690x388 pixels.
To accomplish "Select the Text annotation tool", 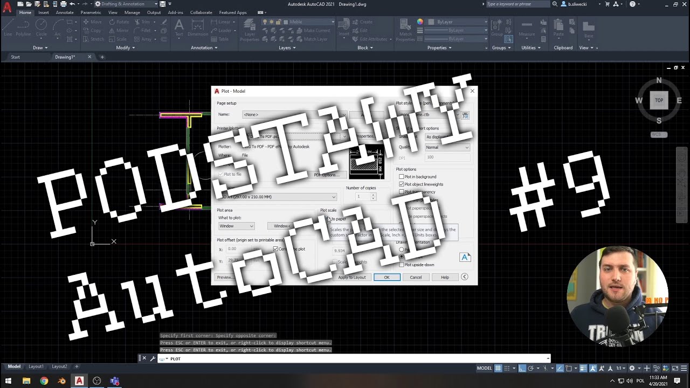I will (x=179, y=28).
